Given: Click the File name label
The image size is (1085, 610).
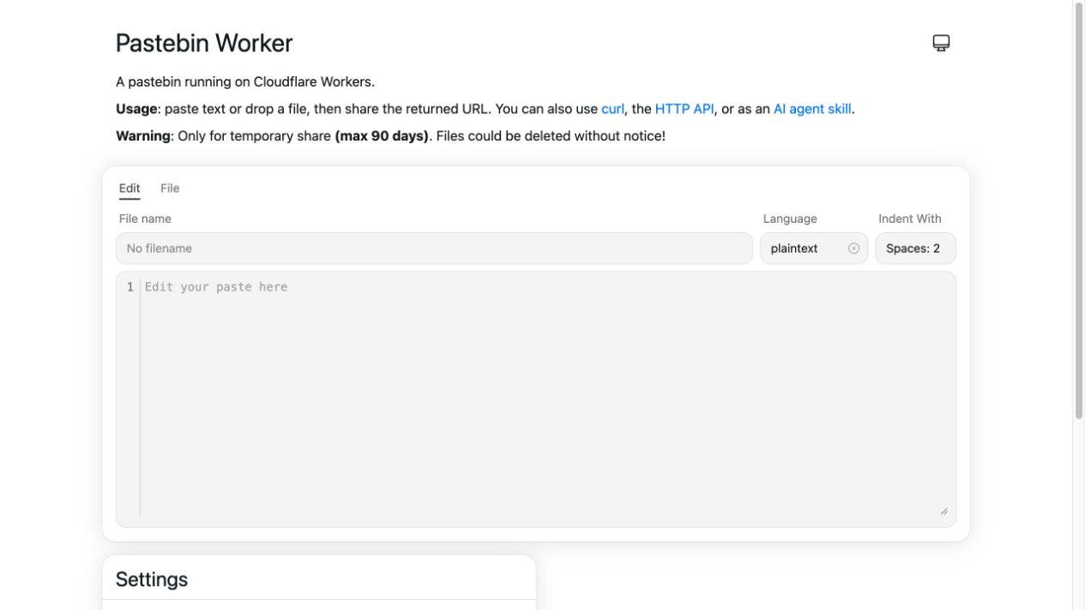Looking at the screenshot, I should coord(145,218).
